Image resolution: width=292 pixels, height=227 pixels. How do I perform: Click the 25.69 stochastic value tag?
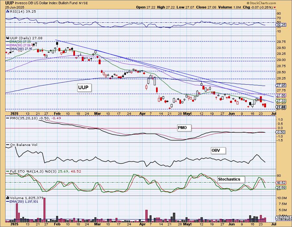click(281, 188)
